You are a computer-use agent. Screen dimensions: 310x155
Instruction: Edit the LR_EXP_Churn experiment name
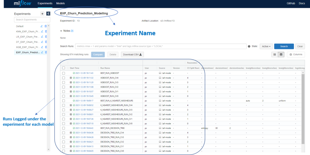click(42, 36)
